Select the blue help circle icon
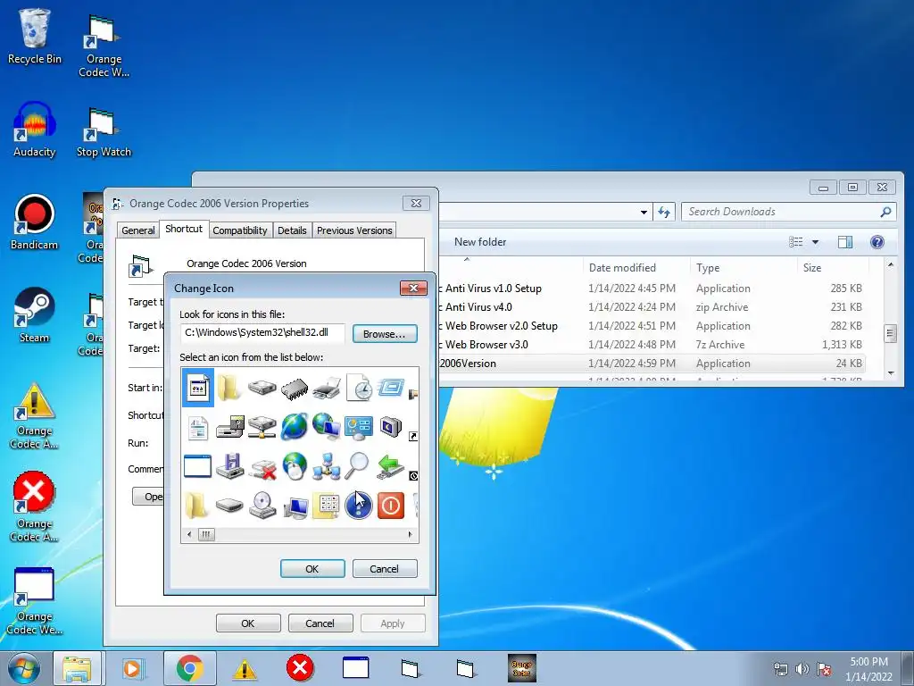 (x=359, y=506)
